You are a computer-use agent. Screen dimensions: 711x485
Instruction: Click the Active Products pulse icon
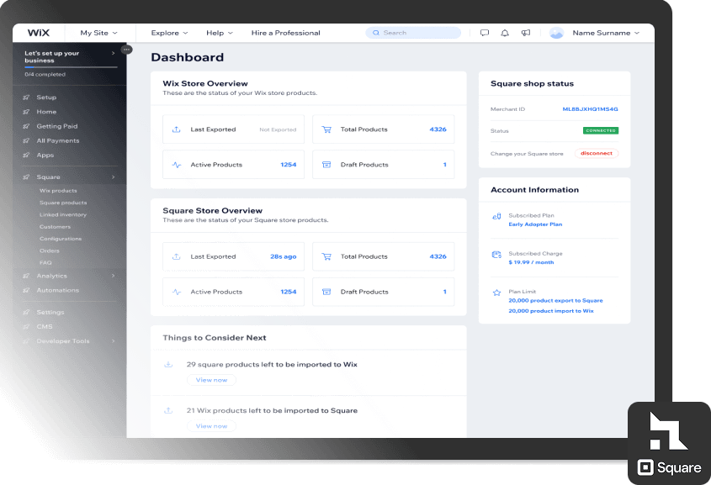pyautogui.click(x=178, y=164)
